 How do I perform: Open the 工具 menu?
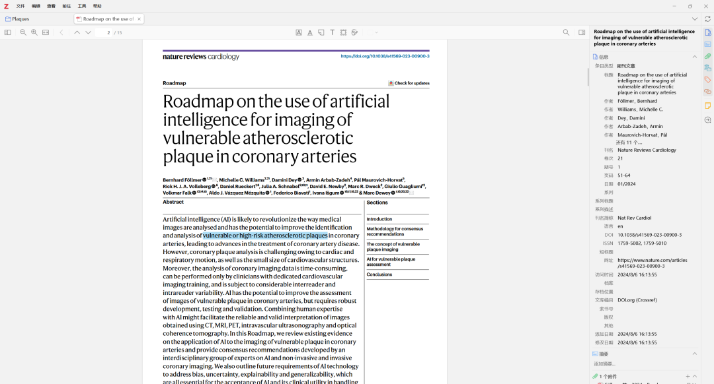pos(82,6)
